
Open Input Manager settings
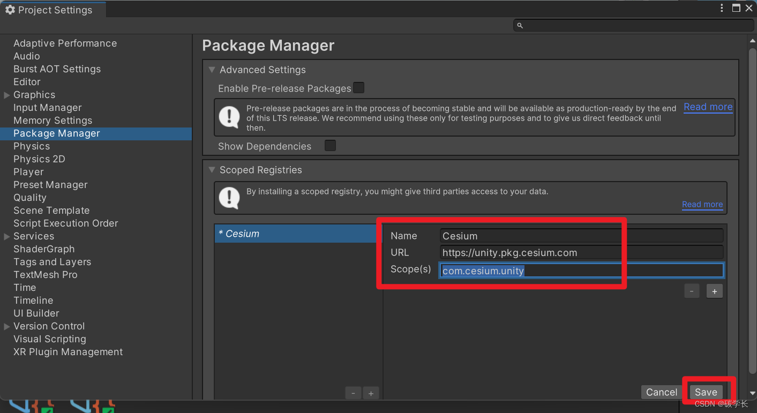click(x=48, y=108)
